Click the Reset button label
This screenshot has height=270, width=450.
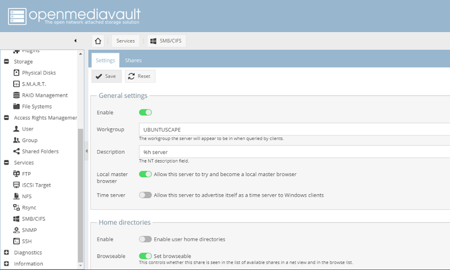(x=144, y=76)
